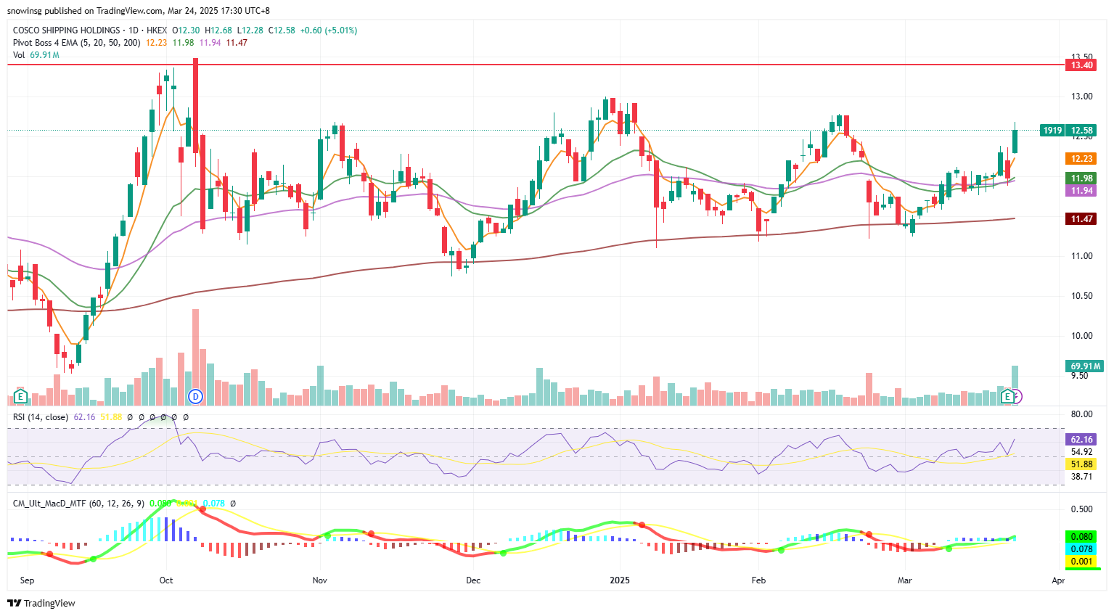Click the HKEX exchange label in the legend

click(x=157, y=30)
